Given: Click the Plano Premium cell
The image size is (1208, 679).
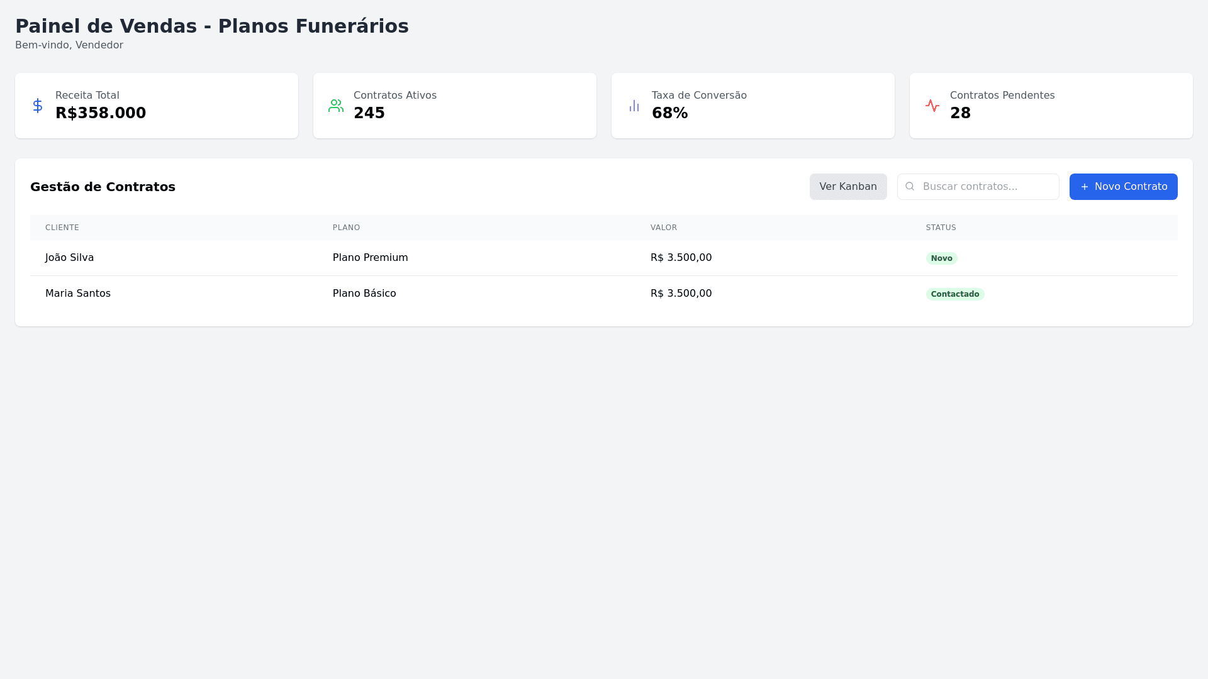Looking at the screenshot, I should (x=370, y=258).
